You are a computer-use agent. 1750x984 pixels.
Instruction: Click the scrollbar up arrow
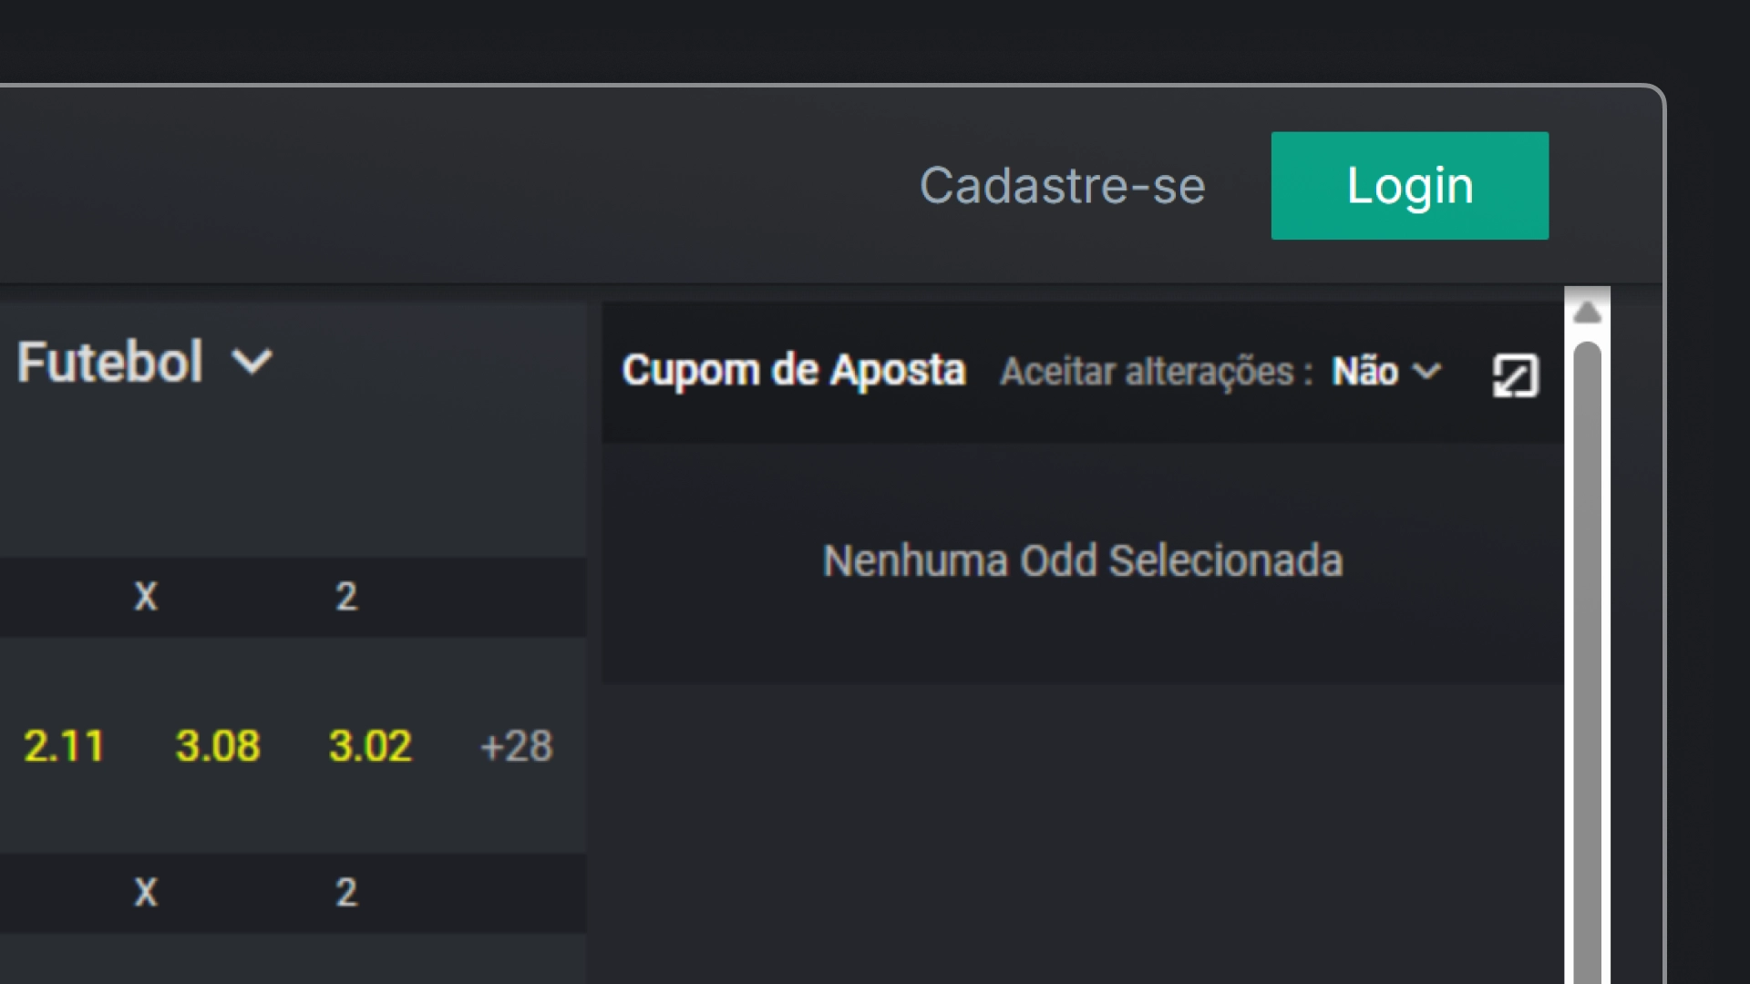pos(1587,313)
